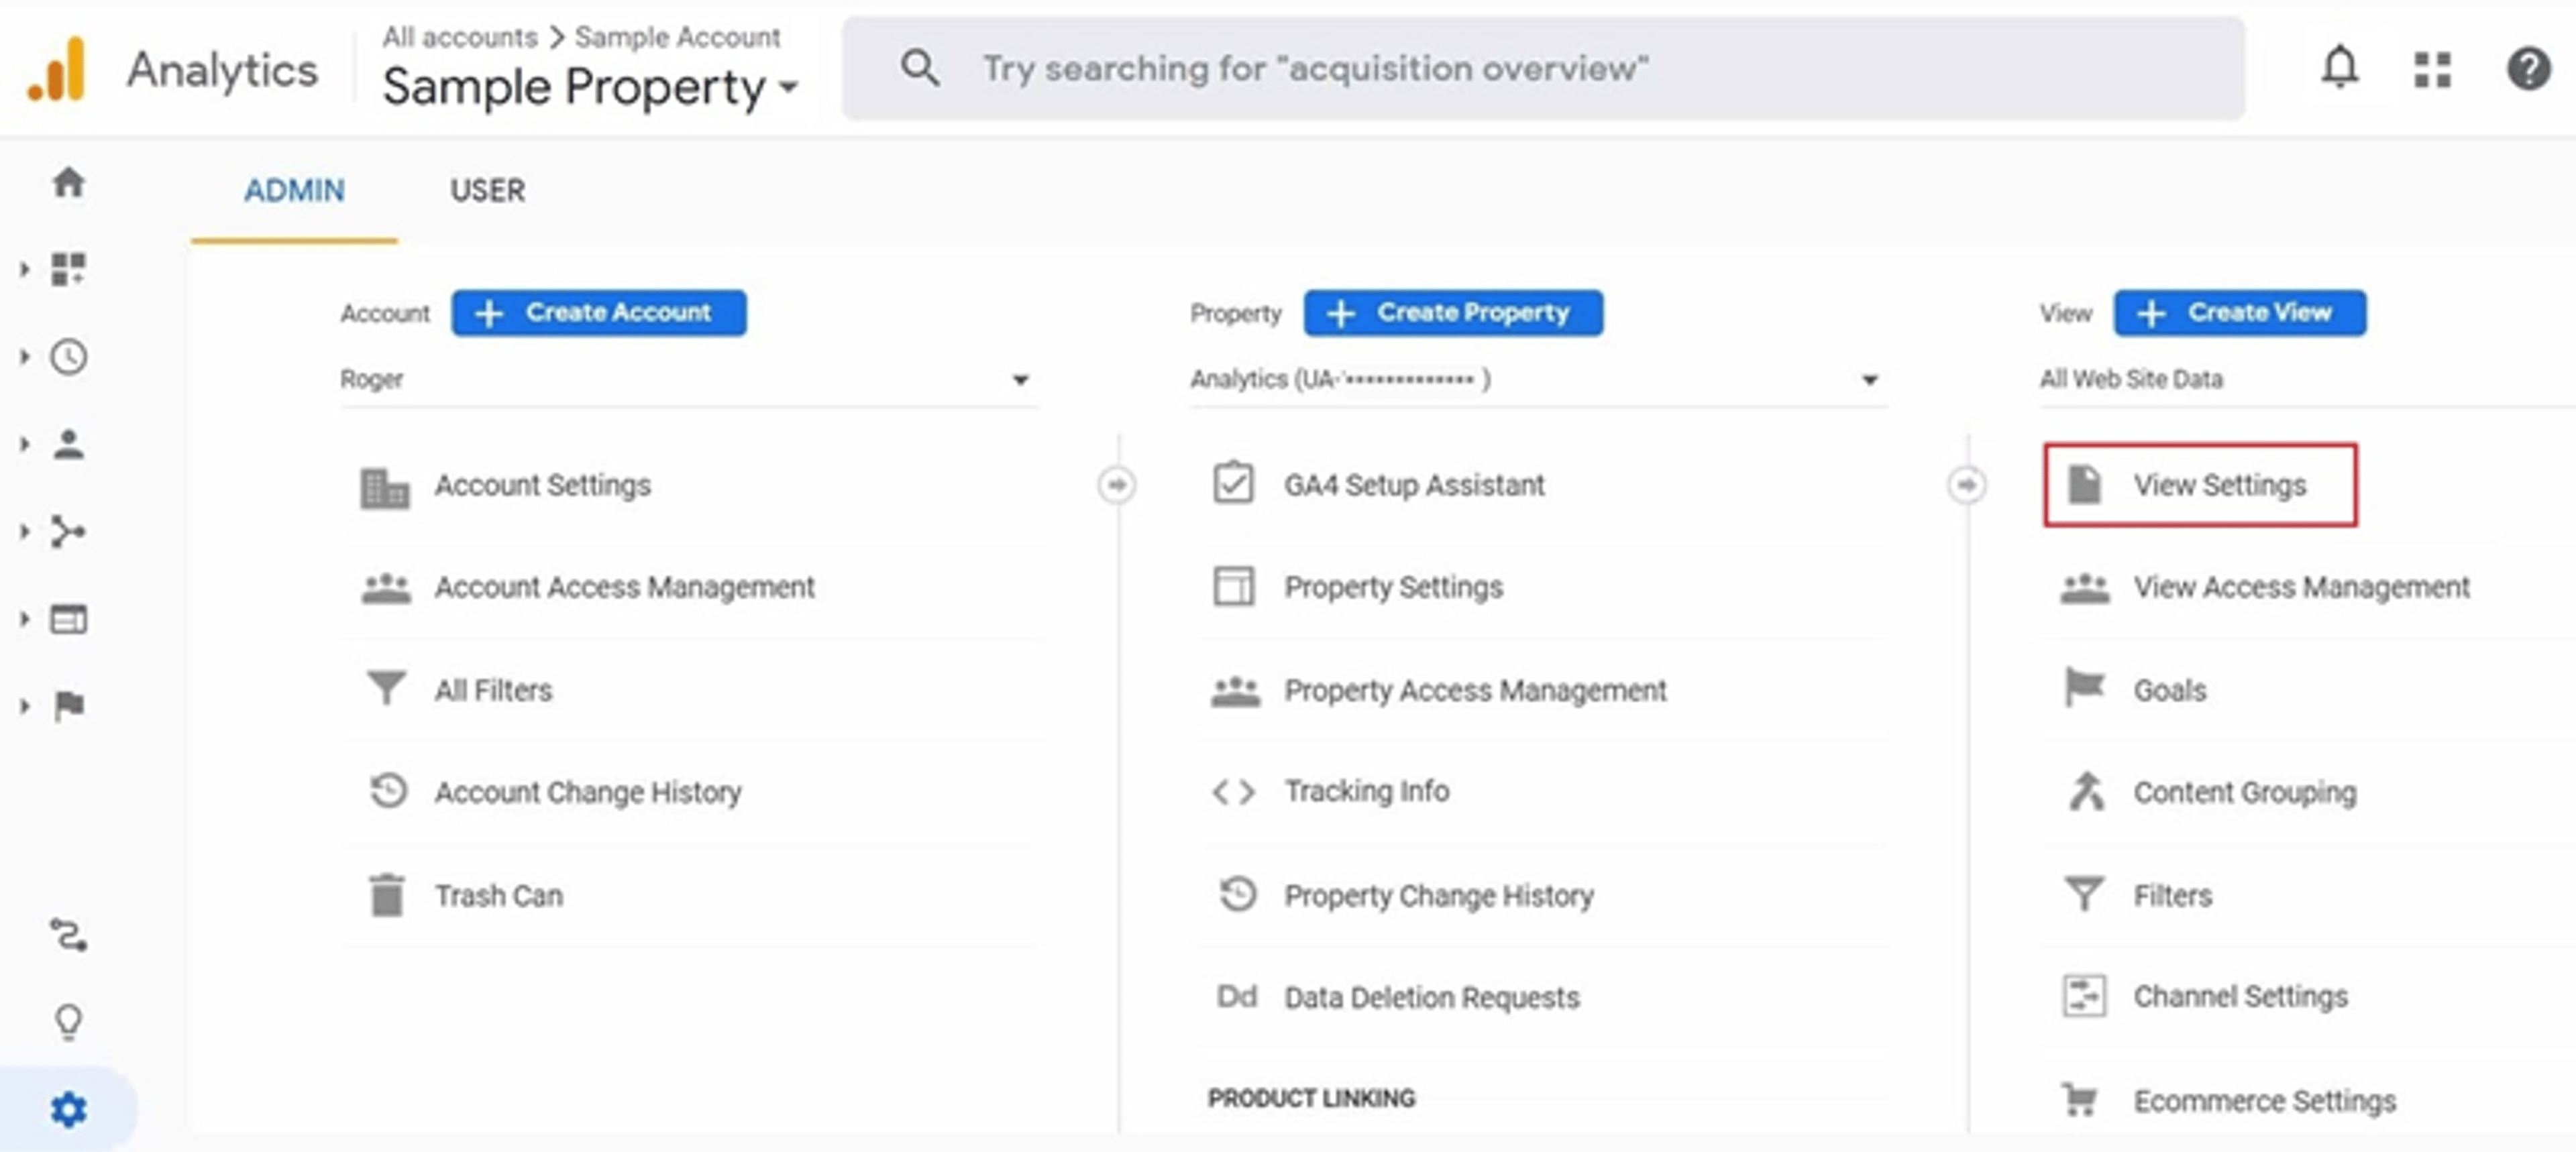Click the Create View button

pyautogui.click(x=2240, y=313)
